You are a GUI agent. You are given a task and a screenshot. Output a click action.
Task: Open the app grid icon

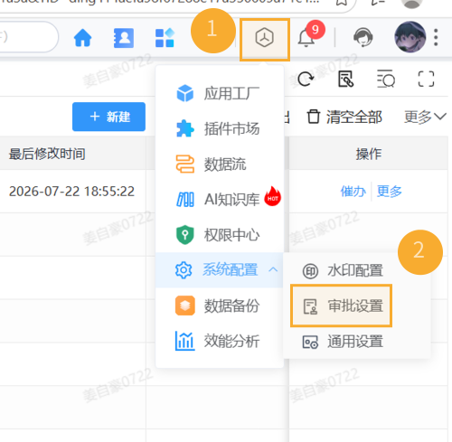tap(165, 38)
